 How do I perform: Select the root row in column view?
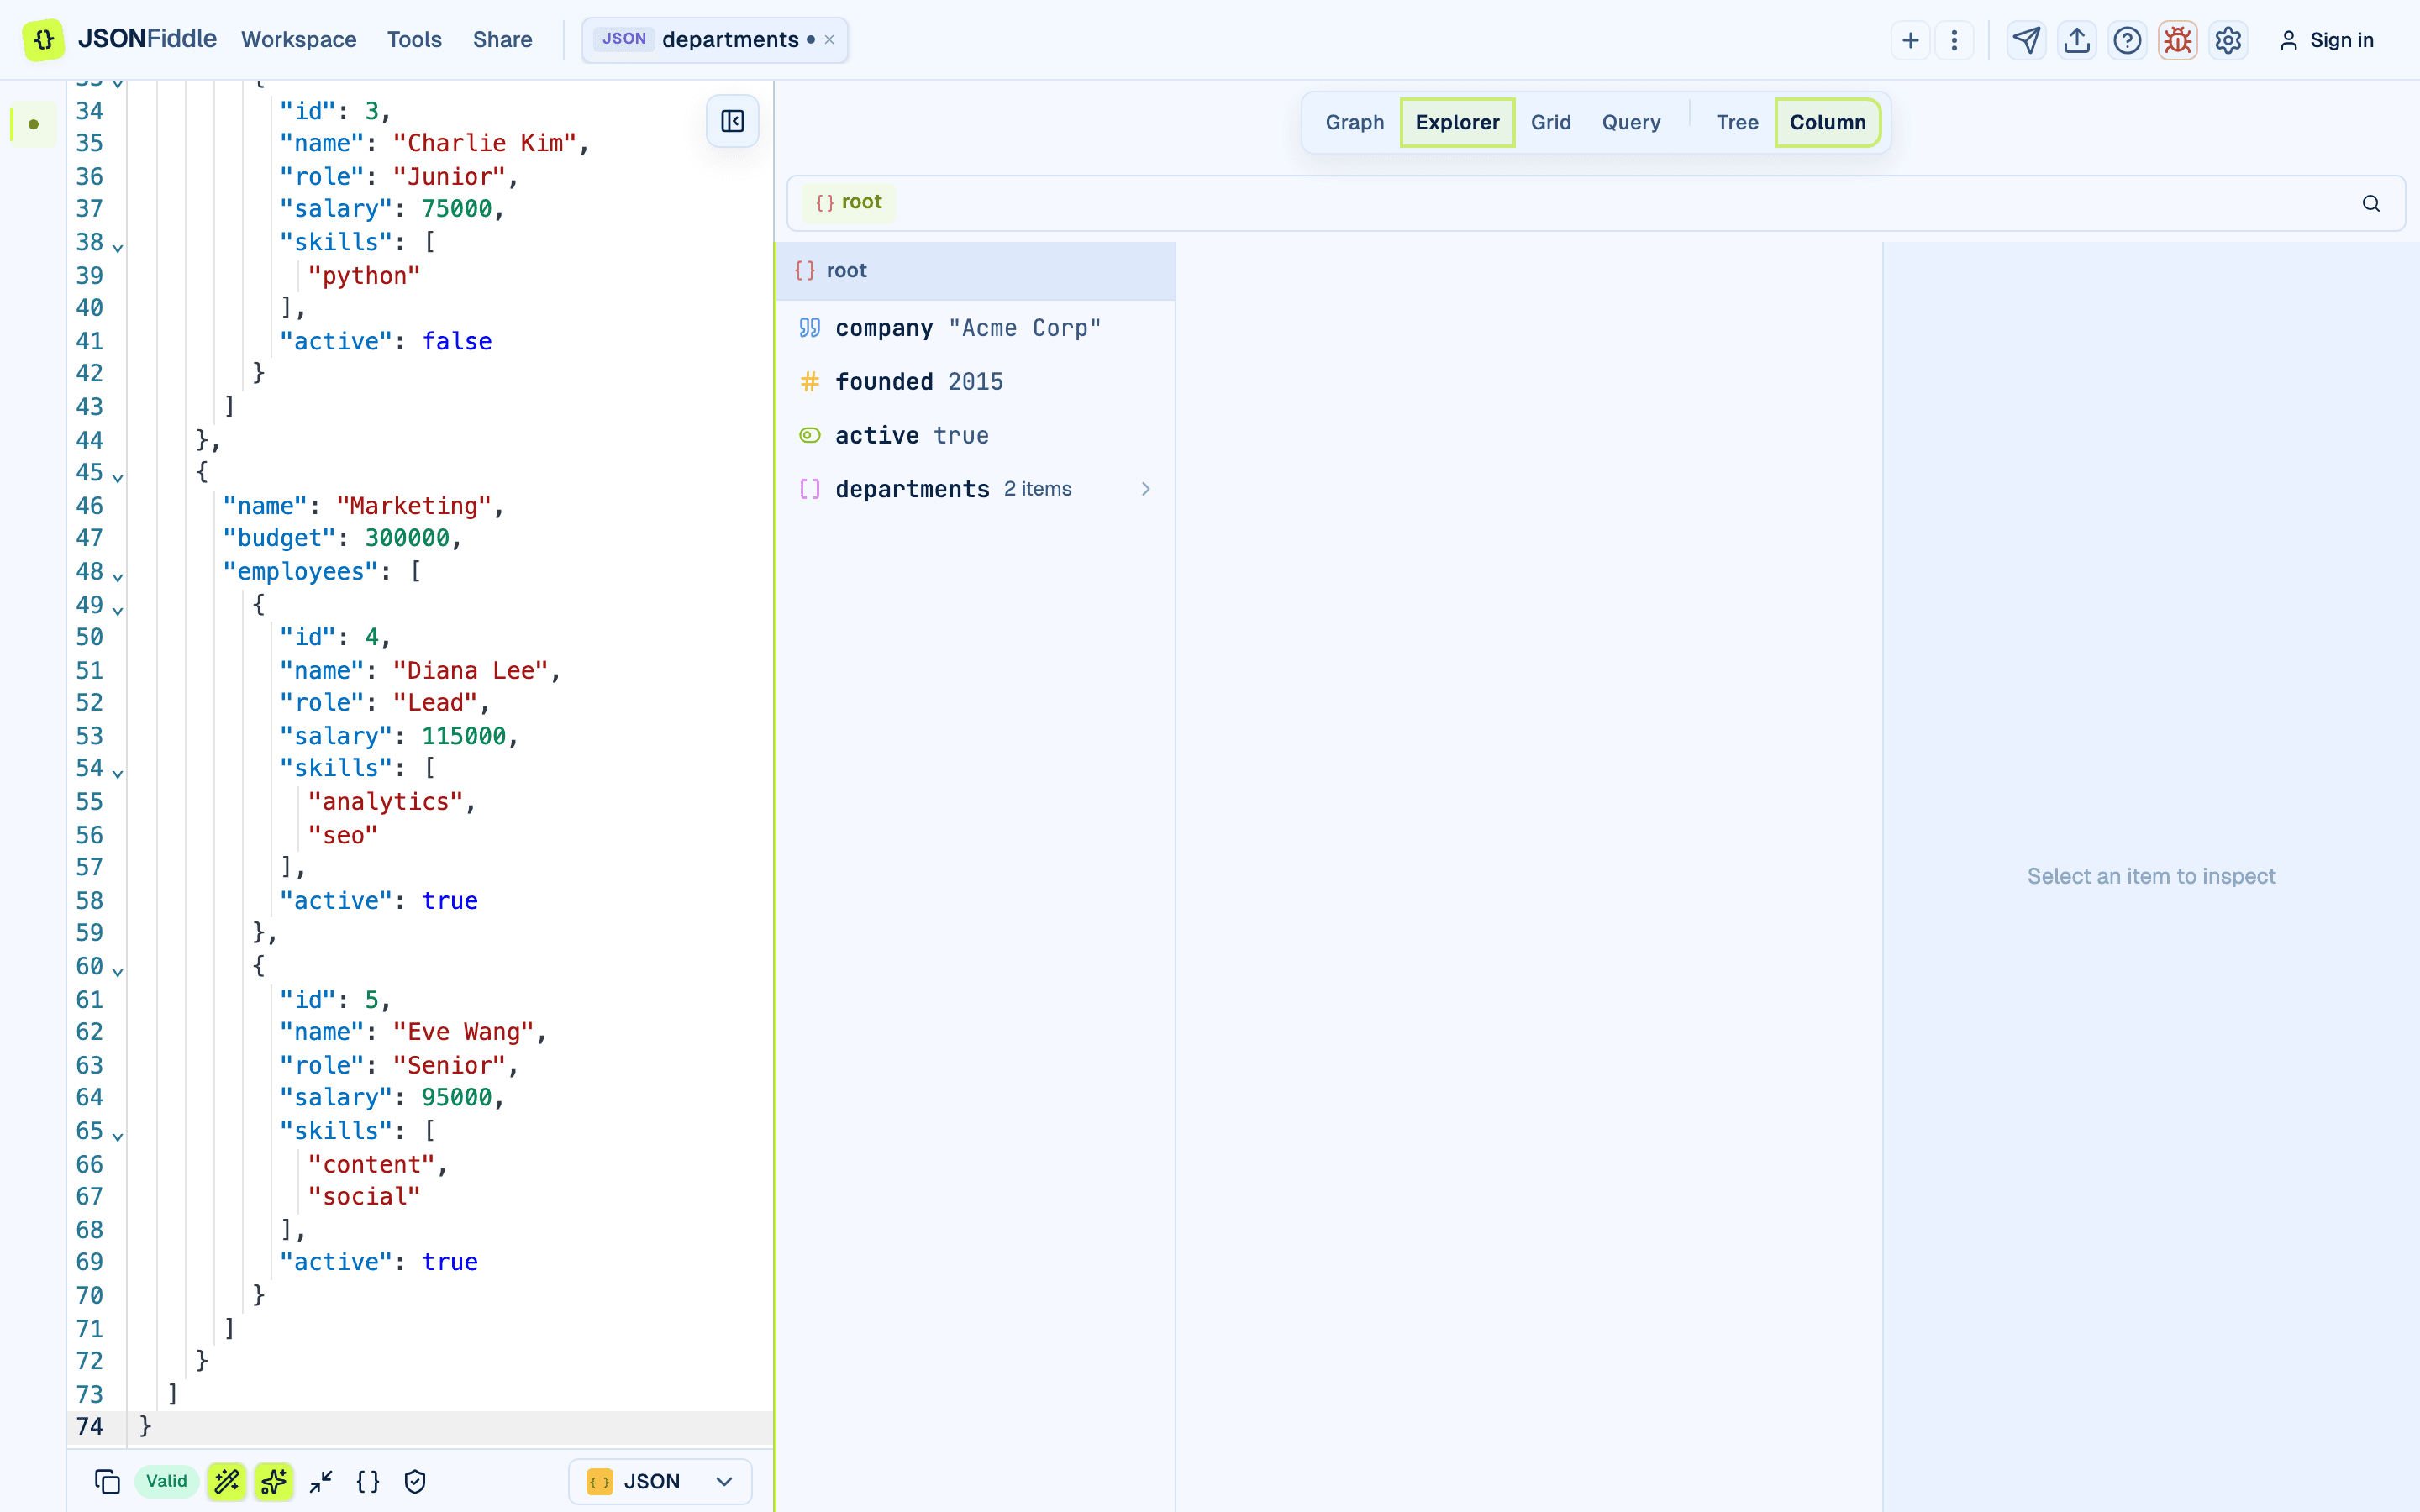976,271
